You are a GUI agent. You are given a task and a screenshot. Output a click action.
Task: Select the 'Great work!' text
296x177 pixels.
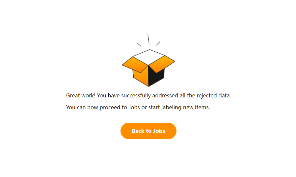81,95
